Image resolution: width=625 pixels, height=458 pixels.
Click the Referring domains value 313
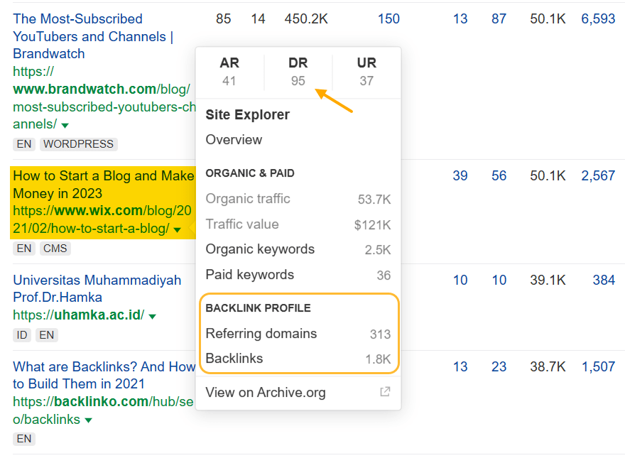(x=380, y=334)
